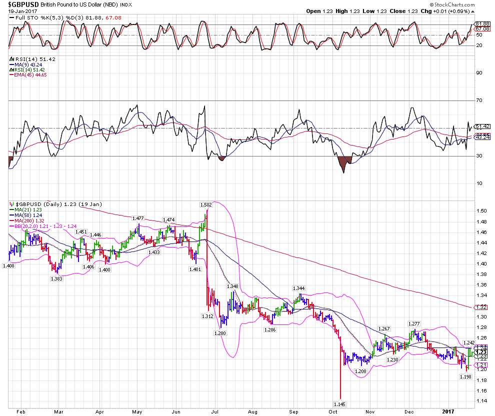Click the EMA(45) 44.65 legend entry
495x416 pixels.
click(x=22, y=74)
